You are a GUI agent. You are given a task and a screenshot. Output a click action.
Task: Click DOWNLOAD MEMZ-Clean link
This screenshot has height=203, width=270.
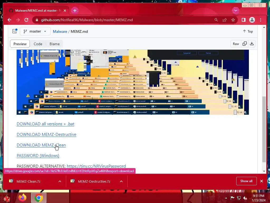click(x=41, y=145)
